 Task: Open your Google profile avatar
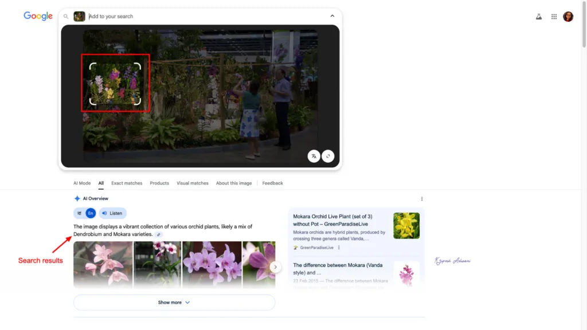(x=568, y=17)
